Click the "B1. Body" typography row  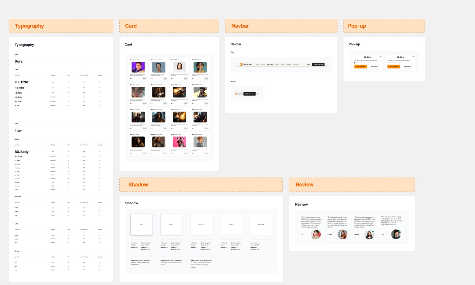point(61,156)
